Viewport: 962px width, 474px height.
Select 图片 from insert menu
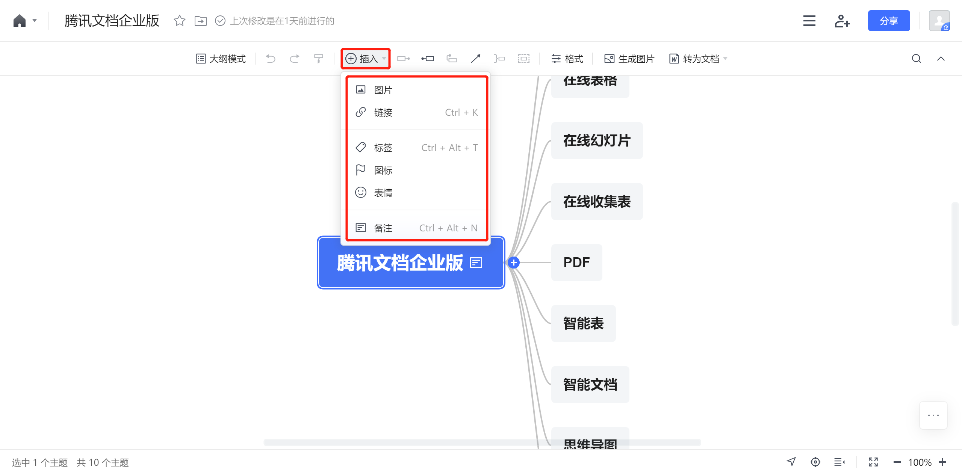click(x=383, y=90)
